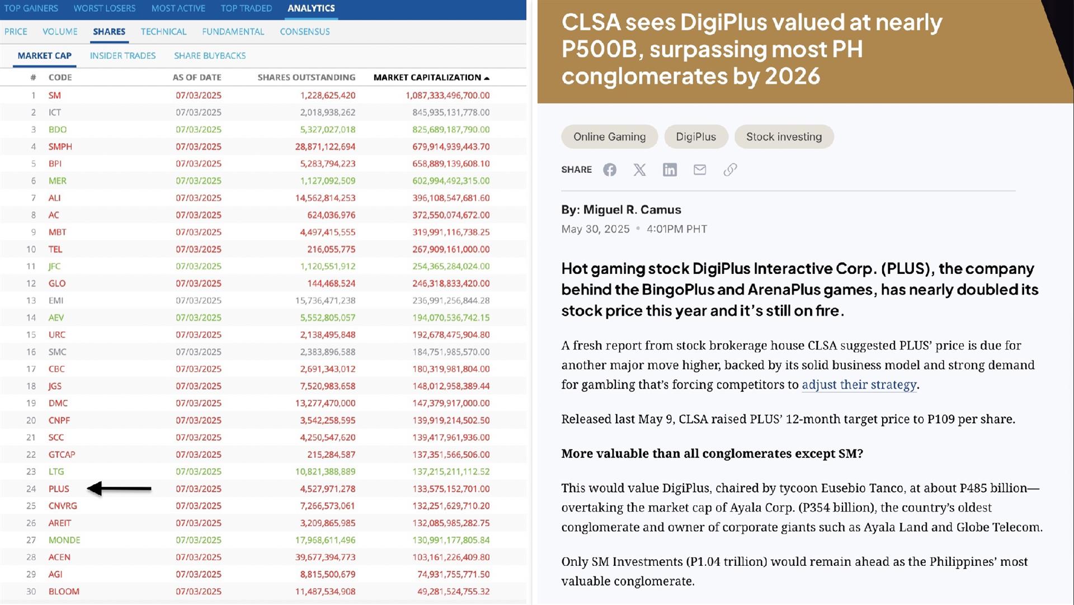This screenshot has width=1074, height=605.
Task: Click the Online Gaming tag
Action: pyautogui.click(x=609, y=137)
